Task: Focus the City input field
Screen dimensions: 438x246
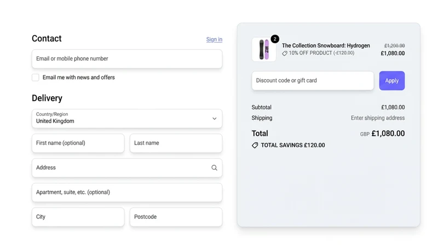Action: point(78,216)
